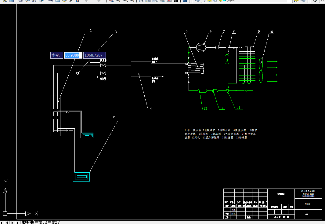The width and height of the screenshot is (325, 224).
Task: Click the 供水管 text label
Action: (x=103, y=60)
